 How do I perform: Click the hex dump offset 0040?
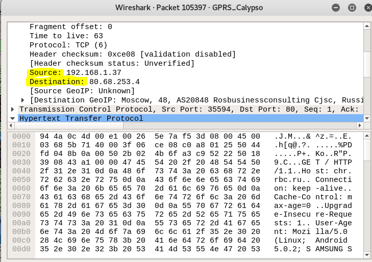pyautogui.click(x=21, y=171)
